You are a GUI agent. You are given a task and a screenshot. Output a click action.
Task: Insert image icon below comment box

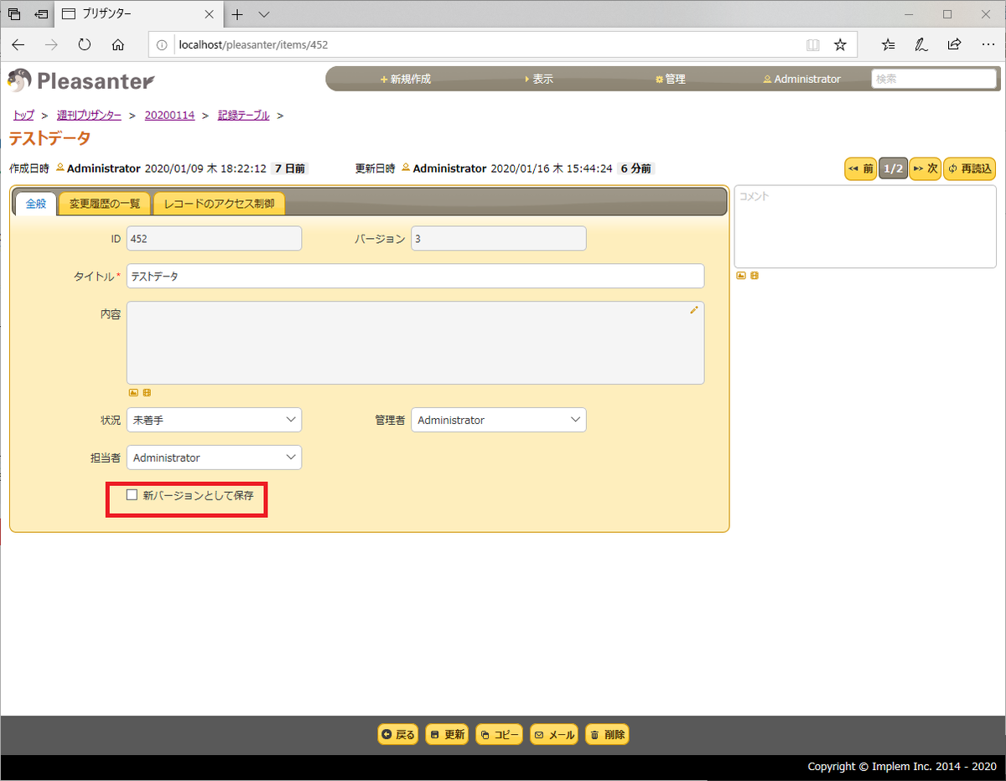pos(741,275)
